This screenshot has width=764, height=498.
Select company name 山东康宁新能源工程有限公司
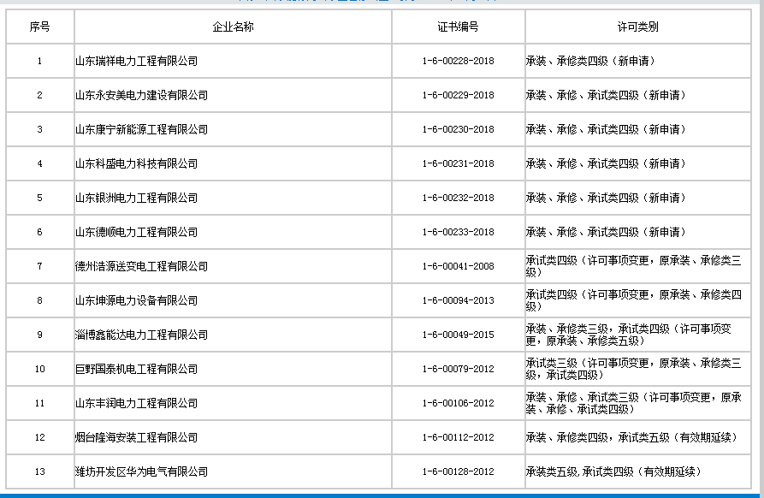141,129
